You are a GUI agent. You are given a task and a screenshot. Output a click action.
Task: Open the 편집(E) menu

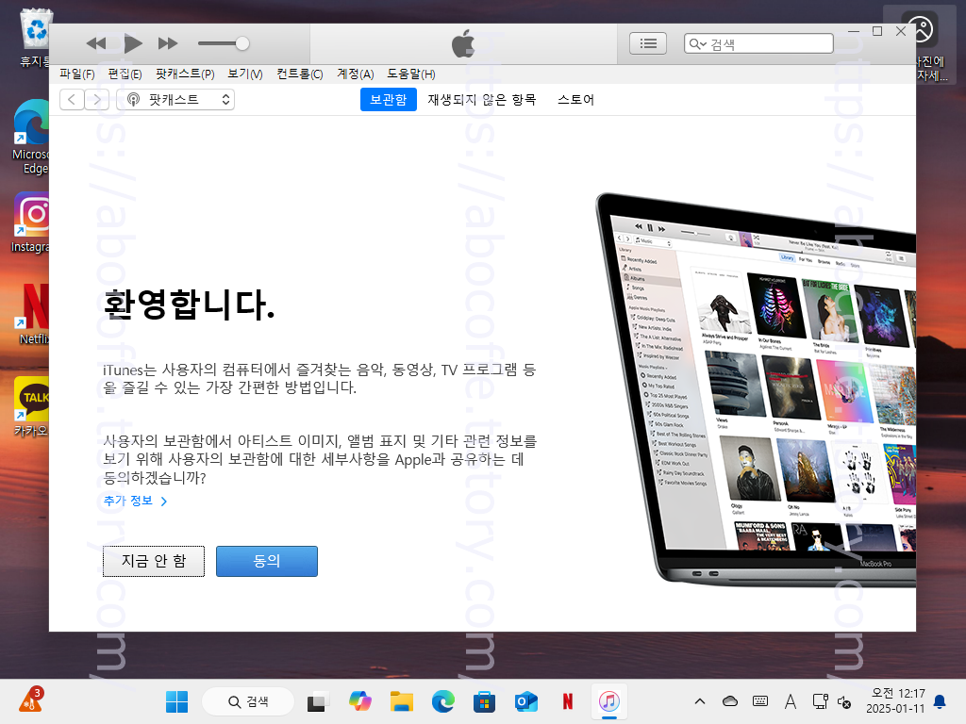point(125,74)
